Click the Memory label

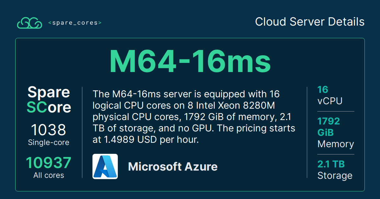336,144
